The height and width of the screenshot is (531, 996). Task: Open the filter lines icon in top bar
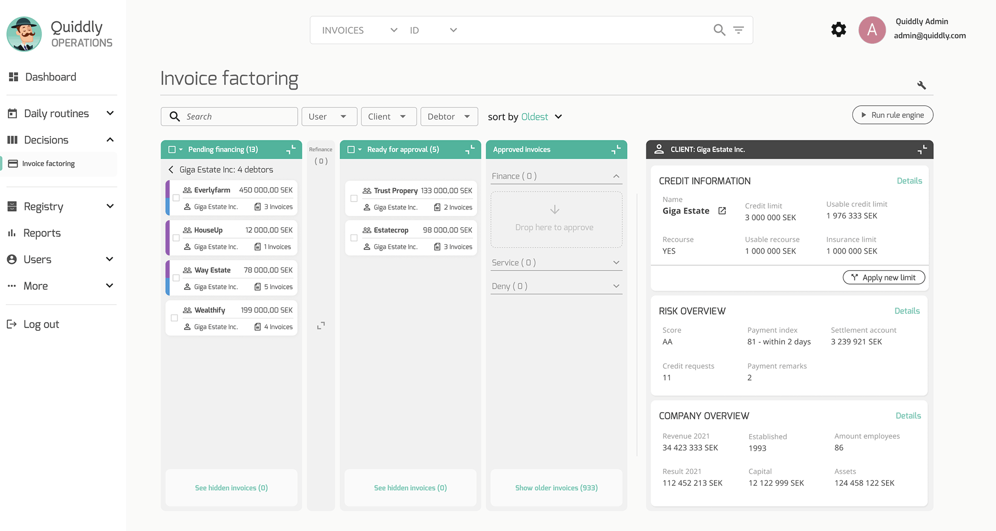(x=738, y=30)
